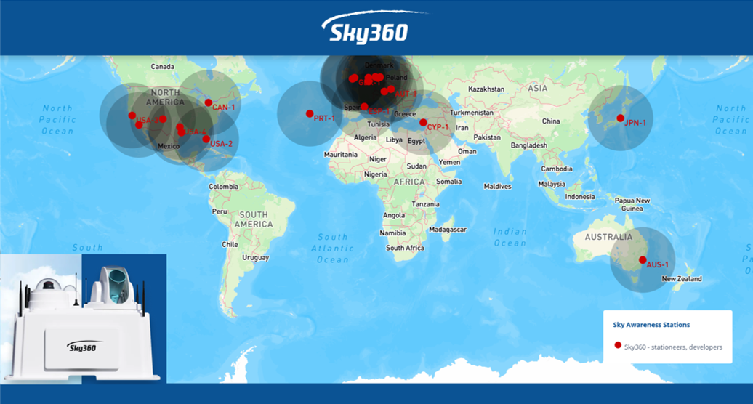753x404 pixels.
Task: Click the USA-3 station label
Action: coord(148,120)
